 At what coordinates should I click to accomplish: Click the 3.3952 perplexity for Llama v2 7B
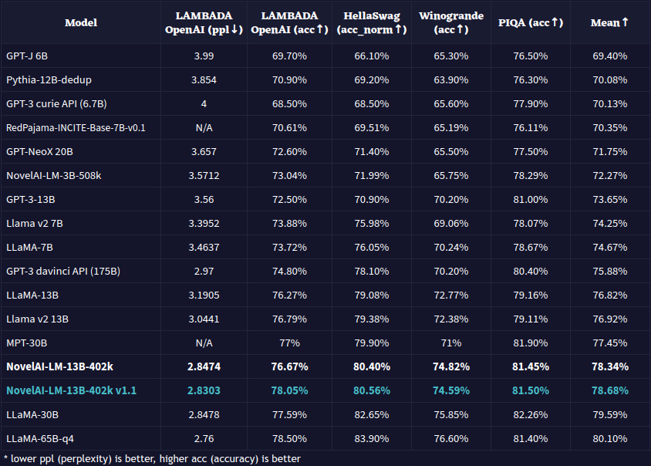coord(204,224)
